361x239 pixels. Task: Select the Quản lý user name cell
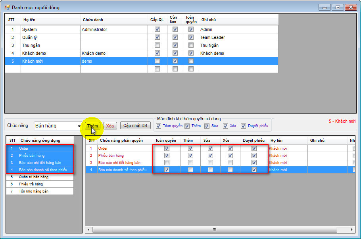[x=50, y=37]
